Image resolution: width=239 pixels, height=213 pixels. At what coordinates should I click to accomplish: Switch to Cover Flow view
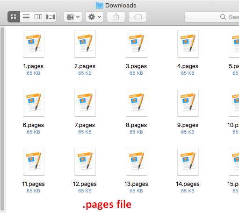coord(51,17)
